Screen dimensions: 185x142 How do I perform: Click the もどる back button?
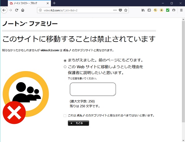pos(78,123)
